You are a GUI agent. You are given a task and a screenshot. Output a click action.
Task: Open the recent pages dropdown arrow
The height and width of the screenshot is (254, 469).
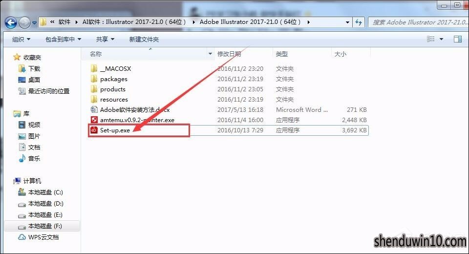click(34, 23)
